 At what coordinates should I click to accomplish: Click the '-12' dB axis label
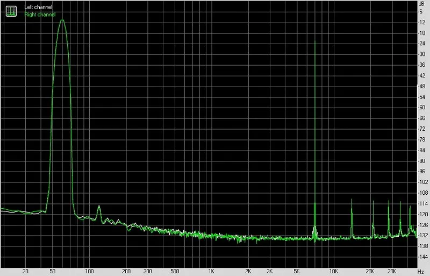(x=422, y=22)
